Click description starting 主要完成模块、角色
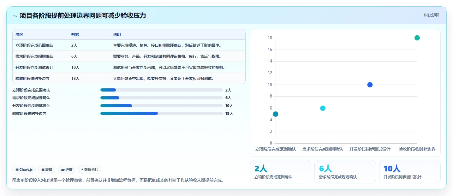The width and height of the screenshot is (453, 196). click(x=168, y=45)
